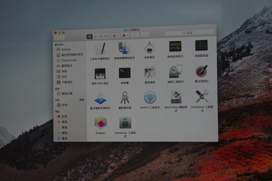The height and width of the screenshot is (181, 272).
Task: Open 磁碟工具程式 disk utility
Action: 175,71
